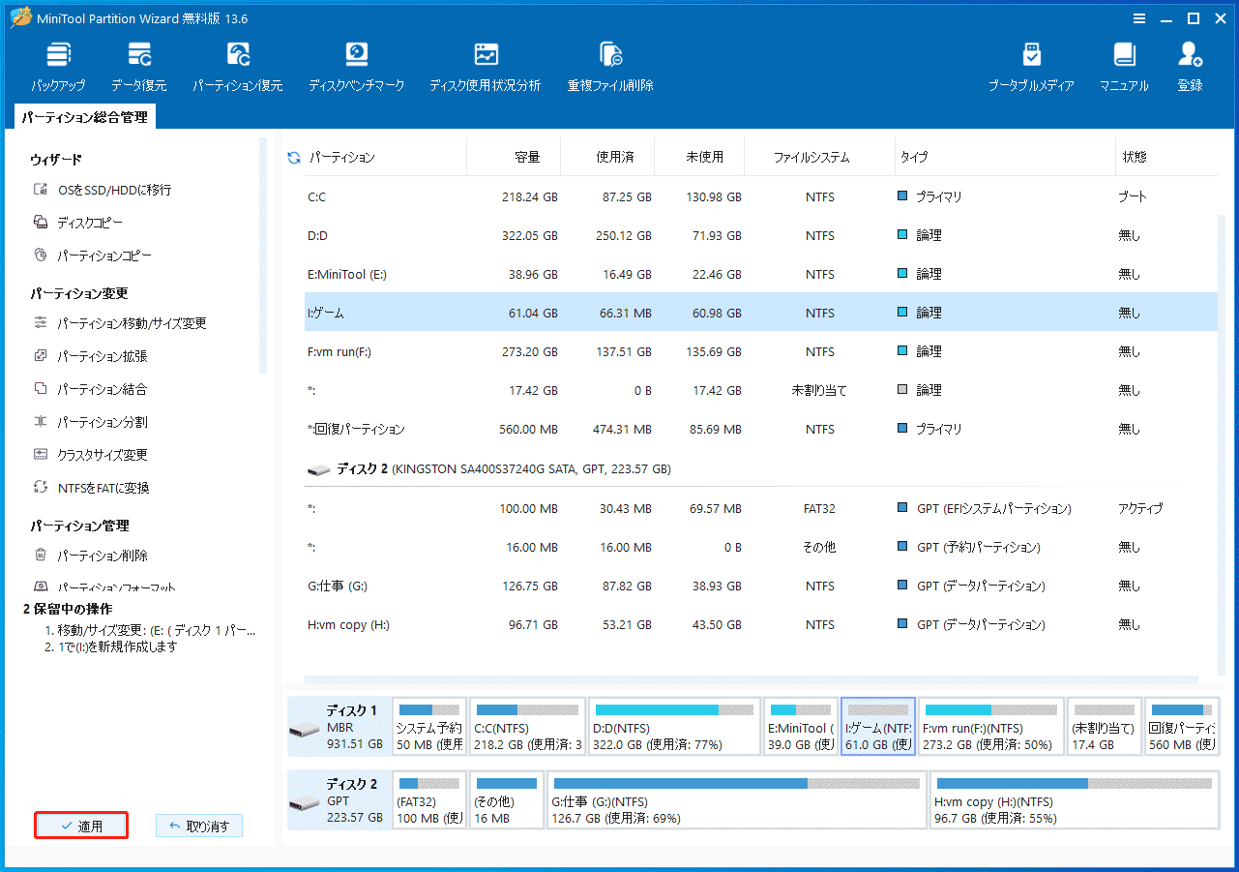This screenshot has height=872, width=1239.
Task: Click F:vm run(F:) block in disk map
Action: click(x=991, y=727)
